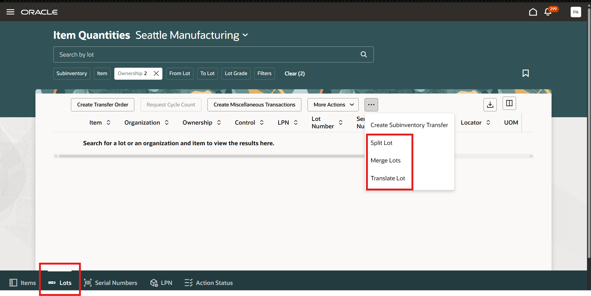Sort by the Item column
This screenshot has width=591, height=296.
pos(108,122)
